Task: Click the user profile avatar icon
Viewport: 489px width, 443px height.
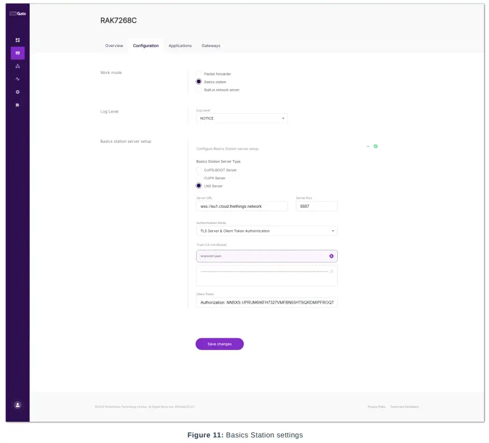Action: coord(17,404)
